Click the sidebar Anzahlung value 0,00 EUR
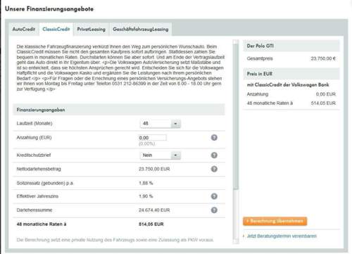352x254 pixels. 326,94
